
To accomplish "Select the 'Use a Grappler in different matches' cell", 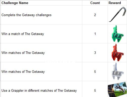I will click(x=41, y=89).
